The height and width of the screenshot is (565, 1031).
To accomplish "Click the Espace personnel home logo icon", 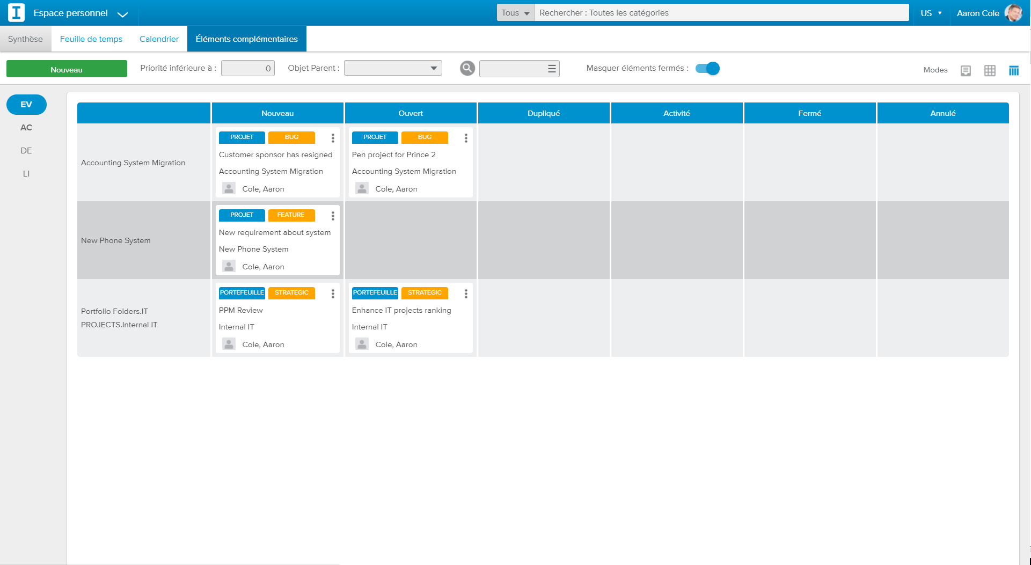I will (16, 12).
